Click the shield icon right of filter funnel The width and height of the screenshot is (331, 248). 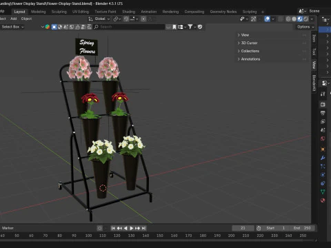pos(200,27)
